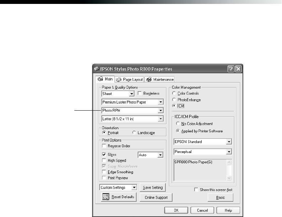282x217 pixels.
Task: Enable the Borderless checkbox
Action: point(139,93)
